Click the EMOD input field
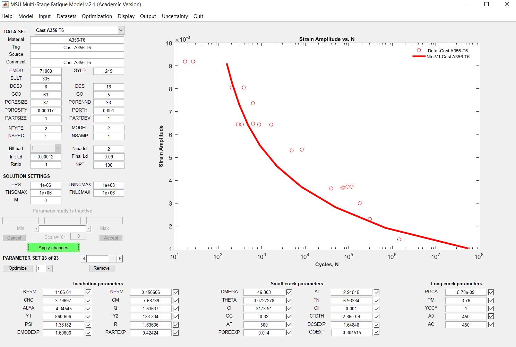 click(x=46, y=71)
